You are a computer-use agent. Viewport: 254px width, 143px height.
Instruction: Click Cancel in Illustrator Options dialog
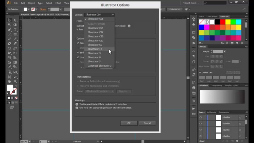(x=147, y=123)
